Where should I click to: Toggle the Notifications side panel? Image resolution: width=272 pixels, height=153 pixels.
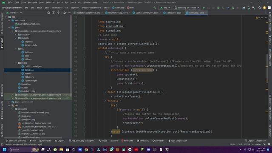click(270, 57)
